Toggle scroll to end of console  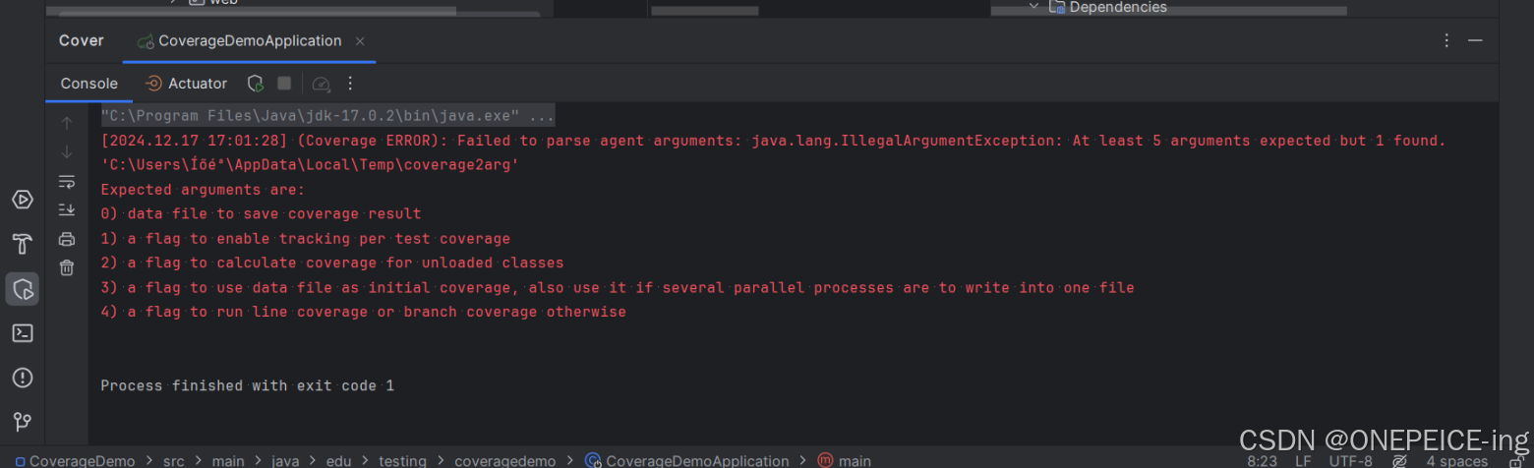(x=67, y=209)
